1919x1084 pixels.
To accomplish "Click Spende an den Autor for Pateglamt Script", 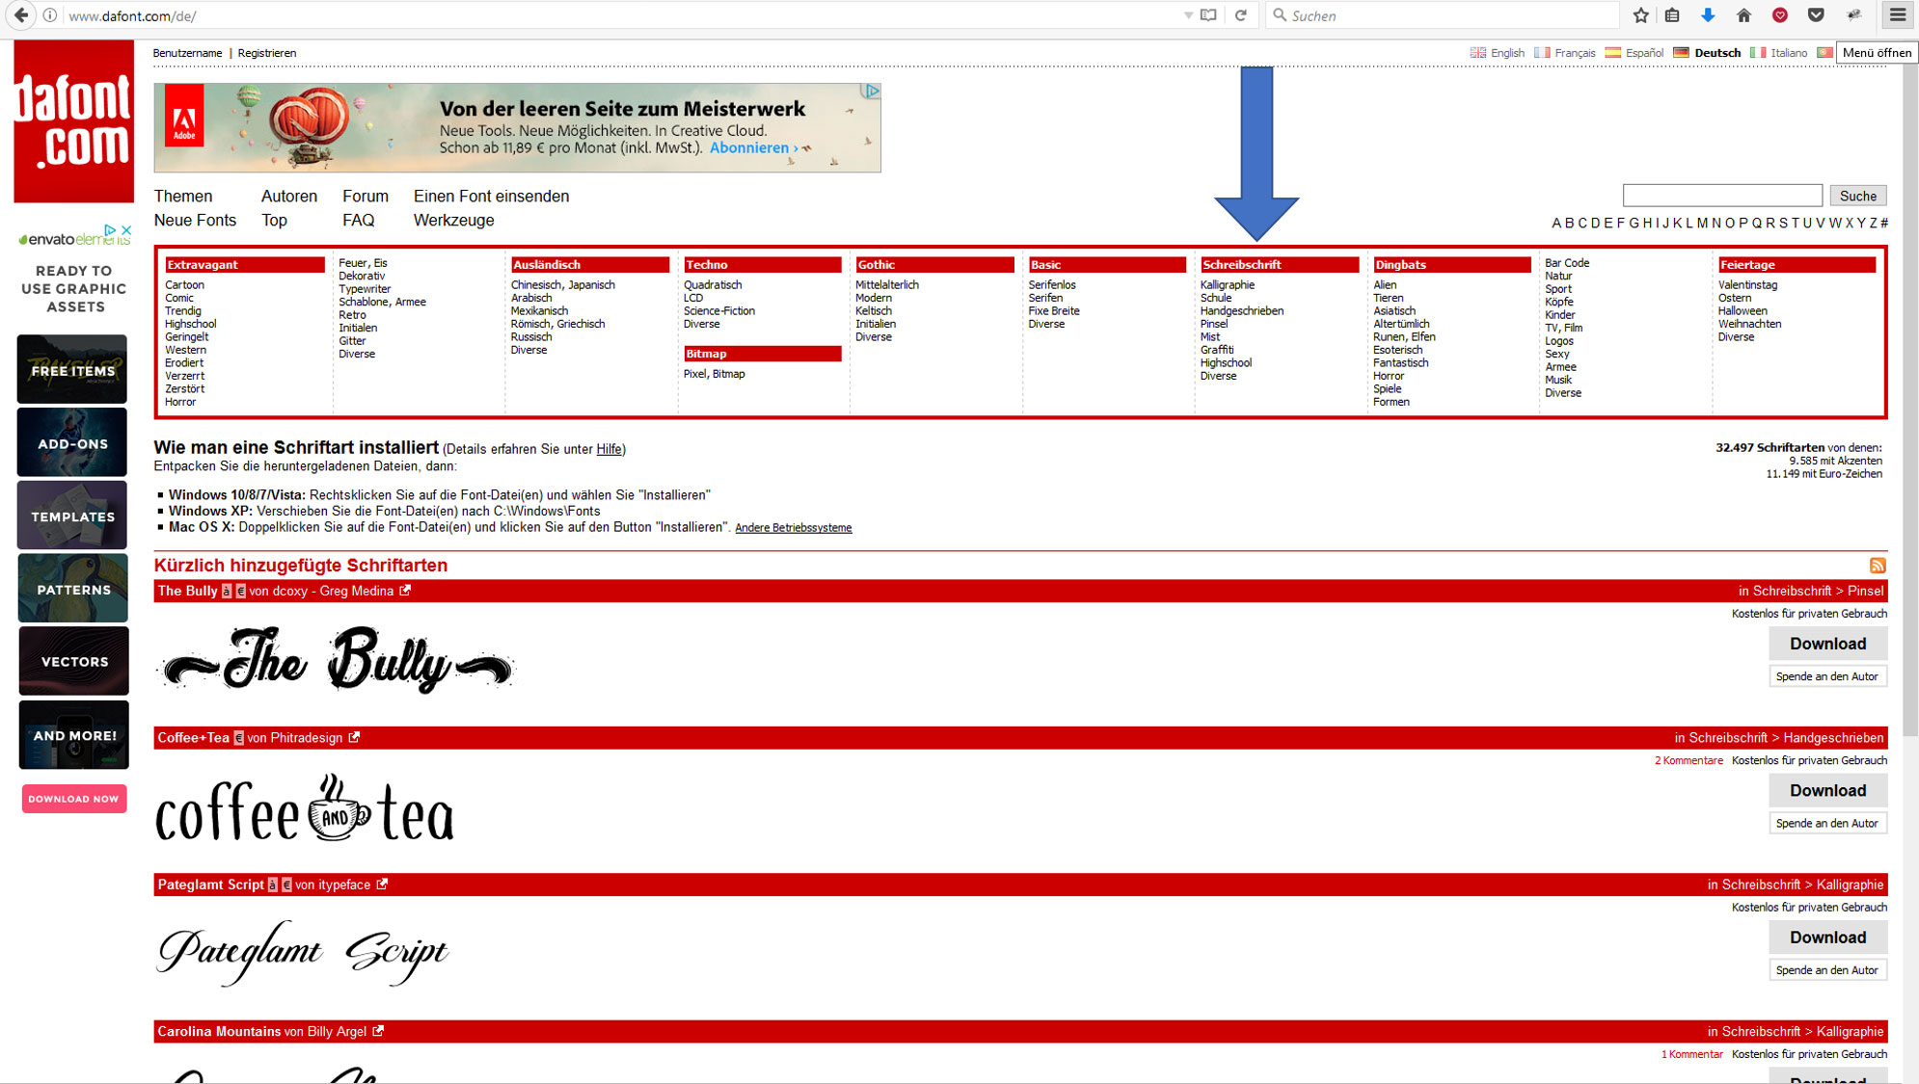I will click(1827, 970).
